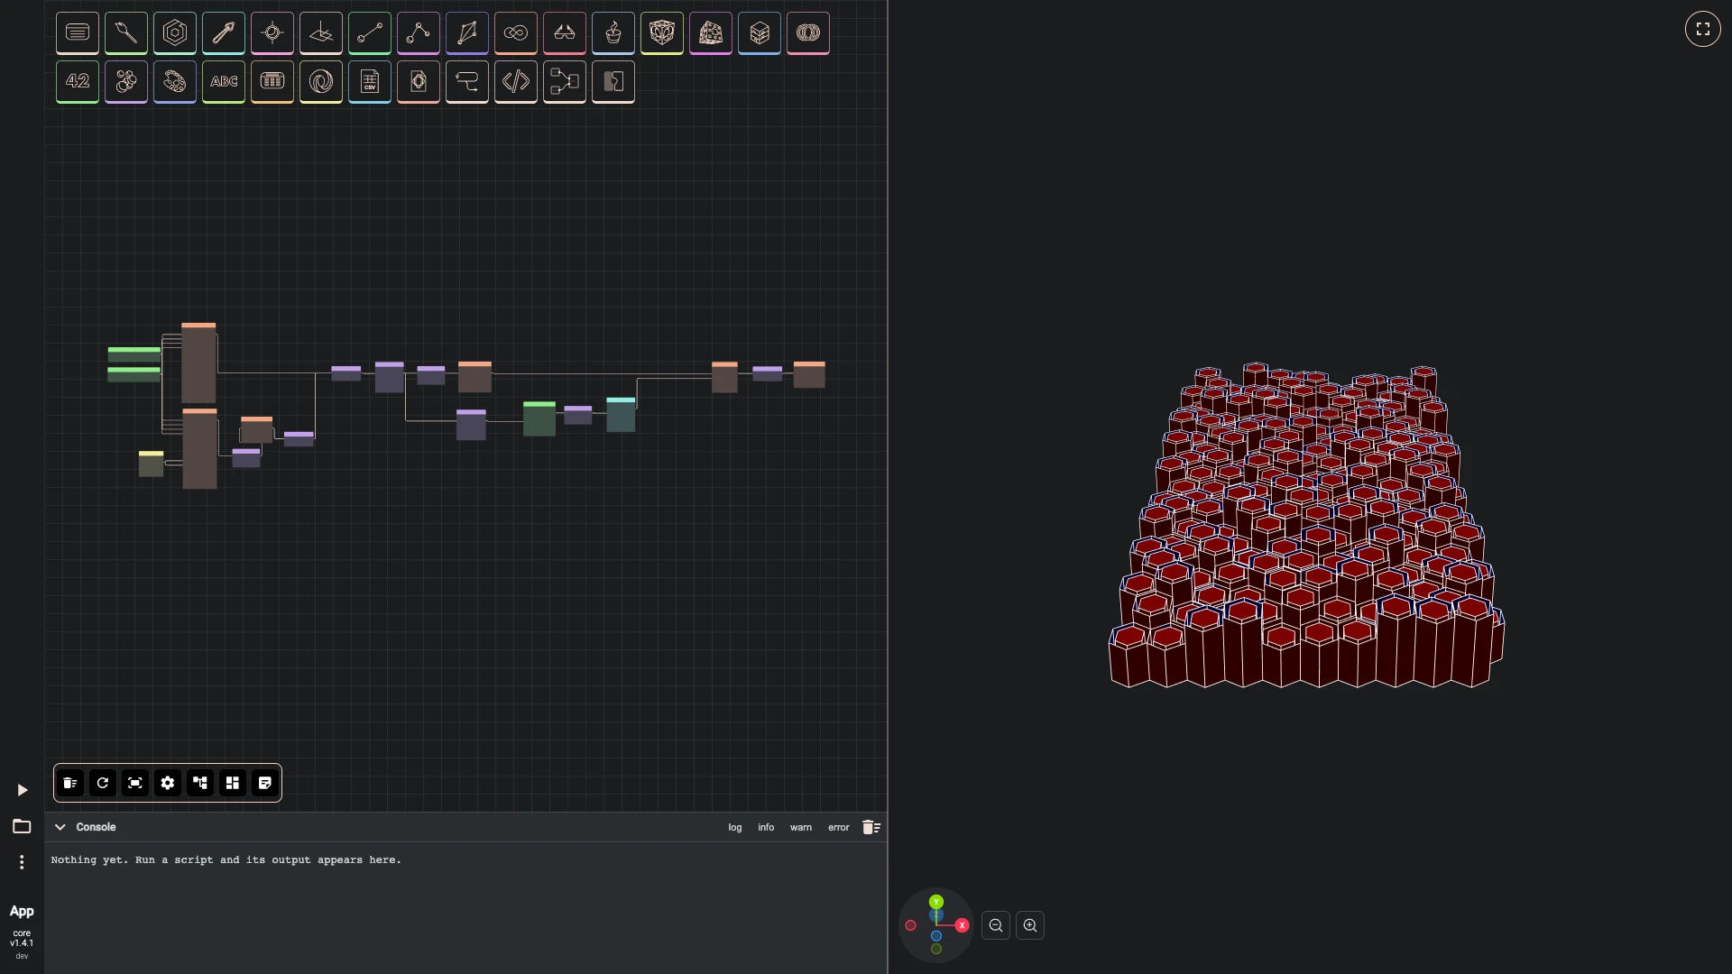1732x974 pixels.
Task: Select the rightmost orange node in the graph
Action: tap(809, 375)
